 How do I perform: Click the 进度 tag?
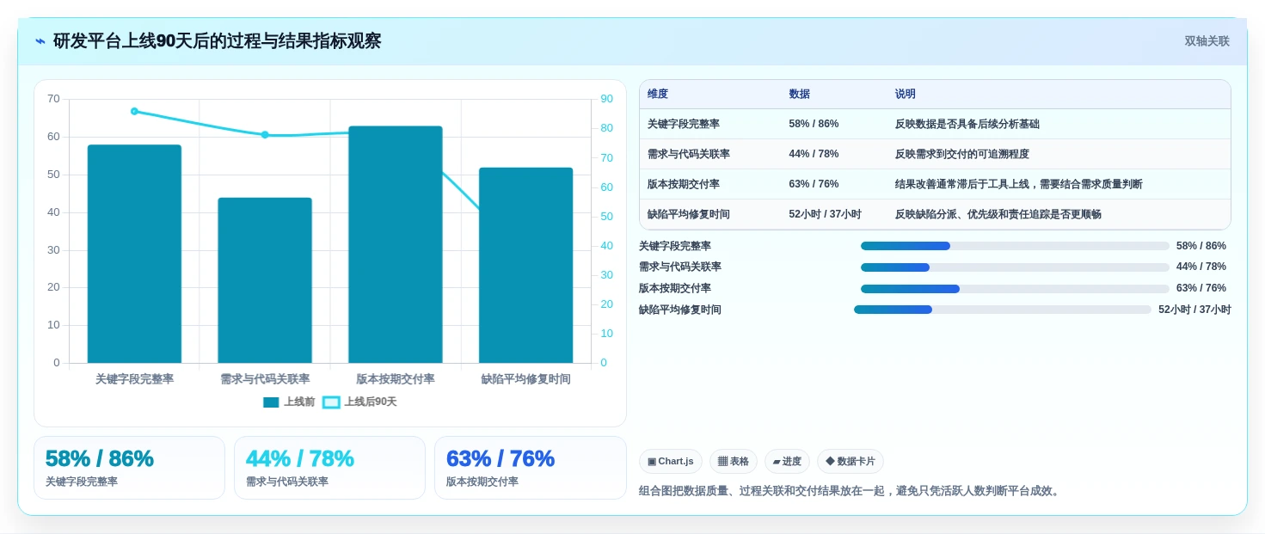[x=787, y=462]
